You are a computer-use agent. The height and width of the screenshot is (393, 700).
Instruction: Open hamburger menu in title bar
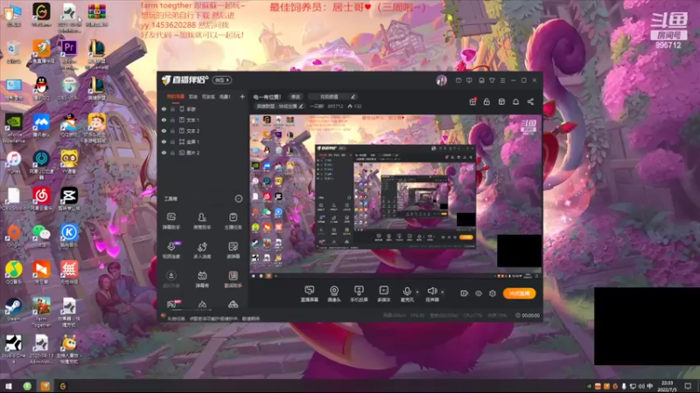tap(502, 80)
